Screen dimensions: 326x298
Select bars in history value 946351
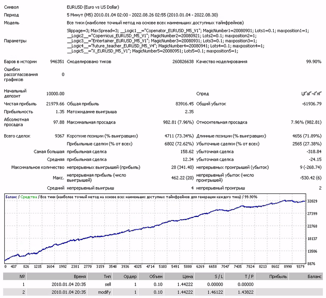(57, 62)
